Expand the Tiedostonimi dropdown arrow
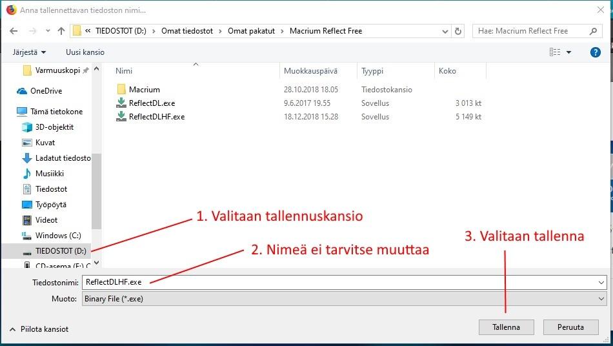The image size is (613, 346). [x=601, y=282]
